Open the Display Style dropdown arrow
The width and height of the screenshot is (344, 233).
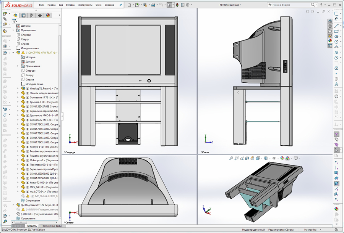(270, 157)
